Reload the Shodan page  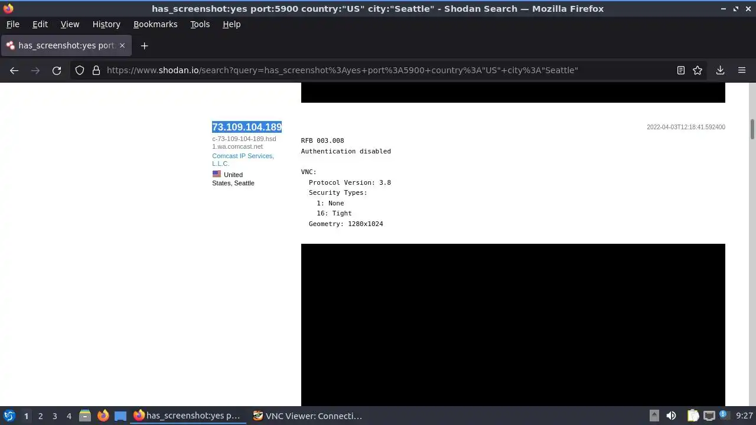pyautogui.click(x=57, y=70)
